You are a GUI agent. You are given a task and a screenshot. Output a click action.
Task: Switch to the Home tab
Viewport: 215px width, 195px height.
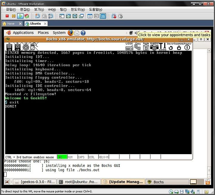11,24
